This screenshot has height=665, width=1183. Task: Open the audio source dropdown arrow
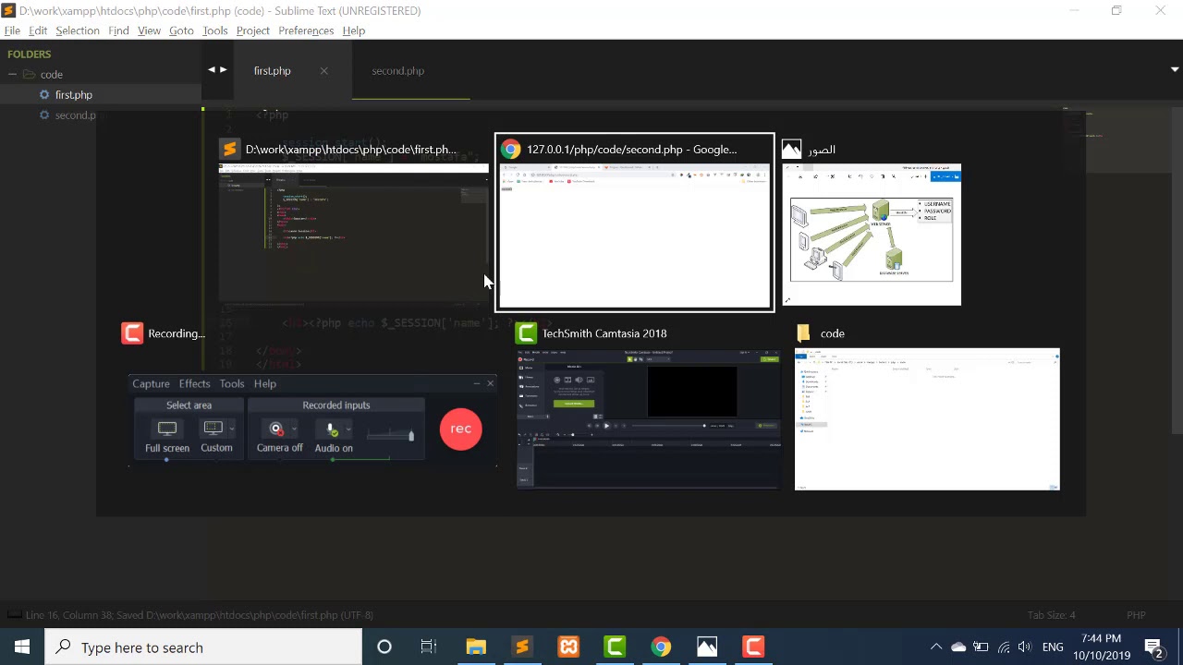(348, 429)
